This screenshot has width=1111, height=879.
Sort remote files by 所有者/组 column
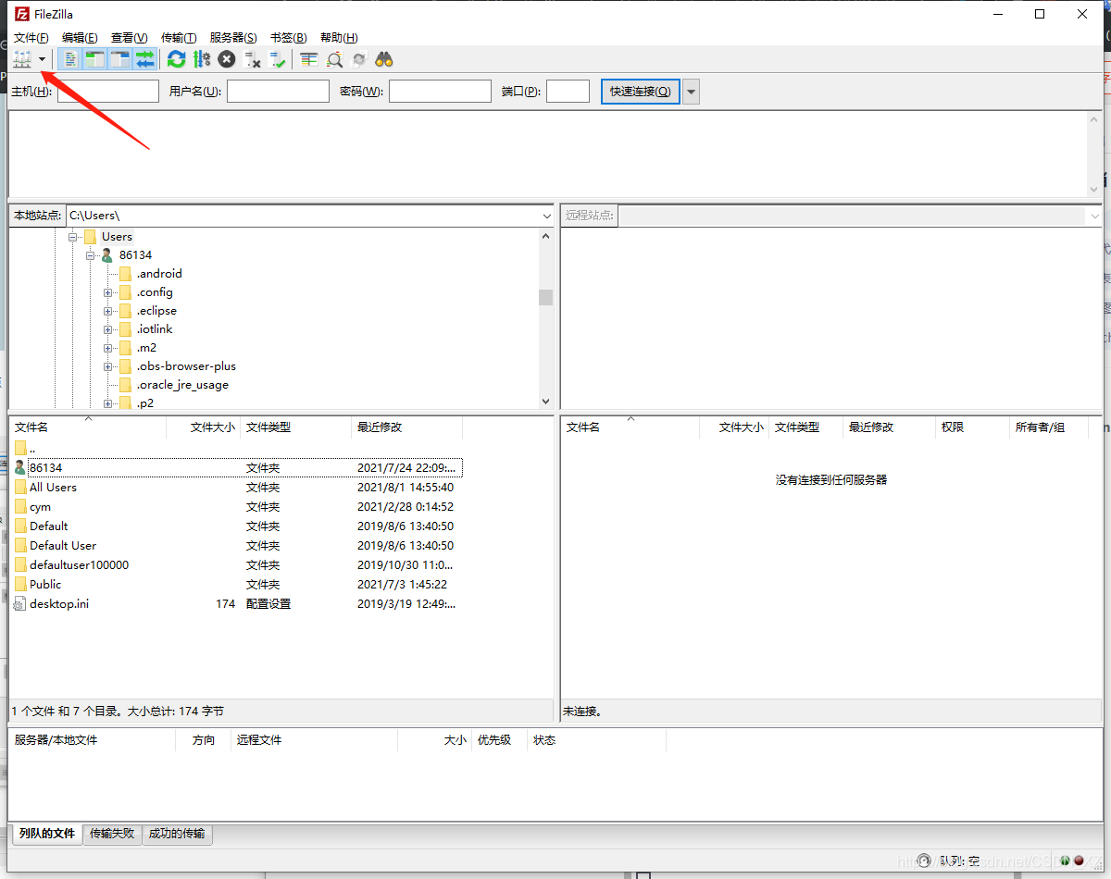[x=1049, y=427]
